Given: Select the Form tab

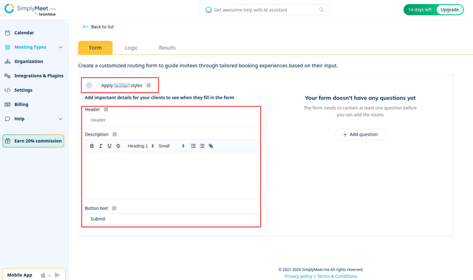Looking at the screenshot, I should coord(95,48).
